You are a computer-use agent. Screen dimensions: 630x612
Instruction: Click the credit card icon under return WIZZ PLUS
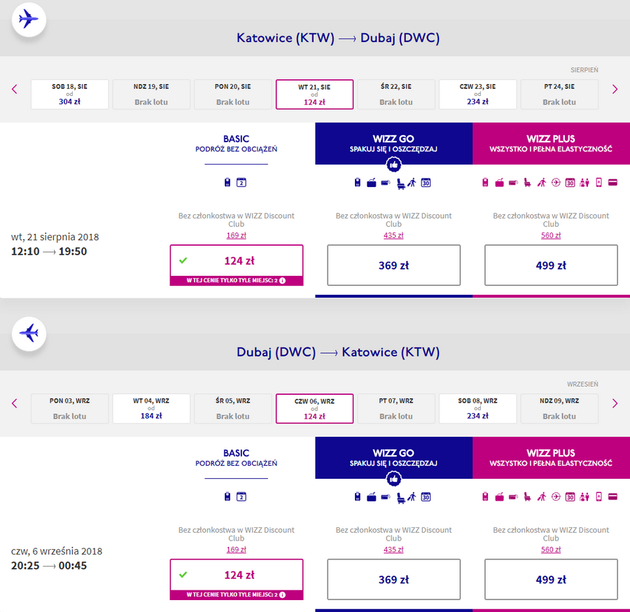(x=612, y=497)
